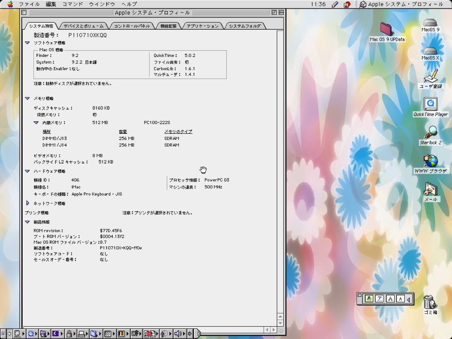This screenshot has width=452, height=339.
Task: Open the speaker volume Control Strip module
Action: (x=179, y=333)
